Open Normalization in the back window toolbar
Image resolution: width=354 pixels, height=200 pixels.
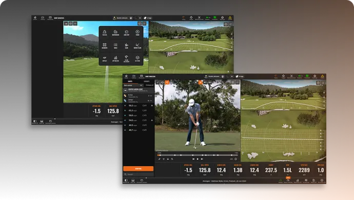(x=199, y=18)
